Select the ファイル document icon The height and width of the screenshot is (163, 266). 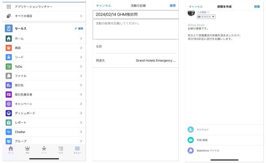click(x=9, y=76)
